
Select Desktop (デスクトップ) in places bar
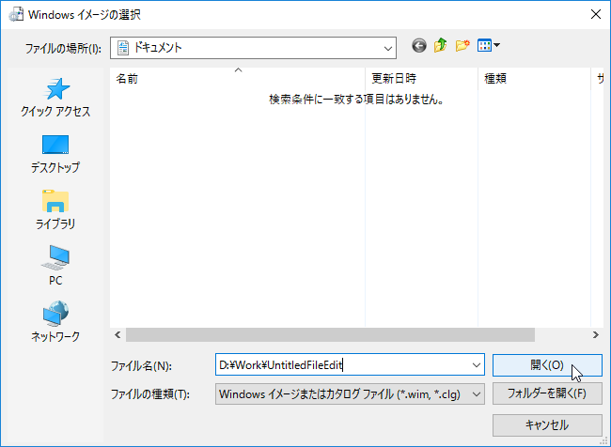click(x=55, y=154)
